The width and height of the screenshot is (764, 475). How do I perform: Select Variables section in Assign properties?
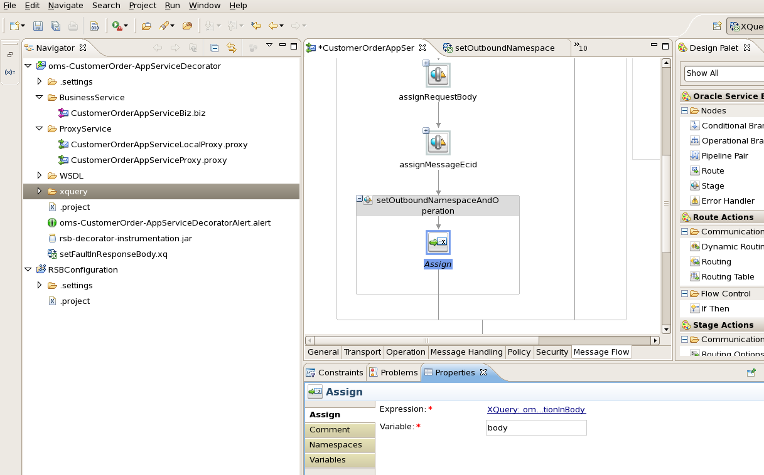click(x=340, y=459)
